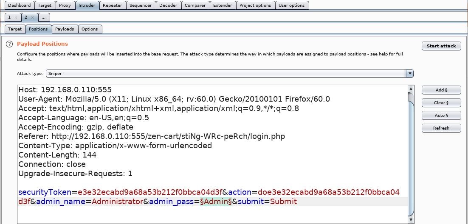
Task: Click the §Admin§ payload position in request
Action: click(x=216, y=202)
